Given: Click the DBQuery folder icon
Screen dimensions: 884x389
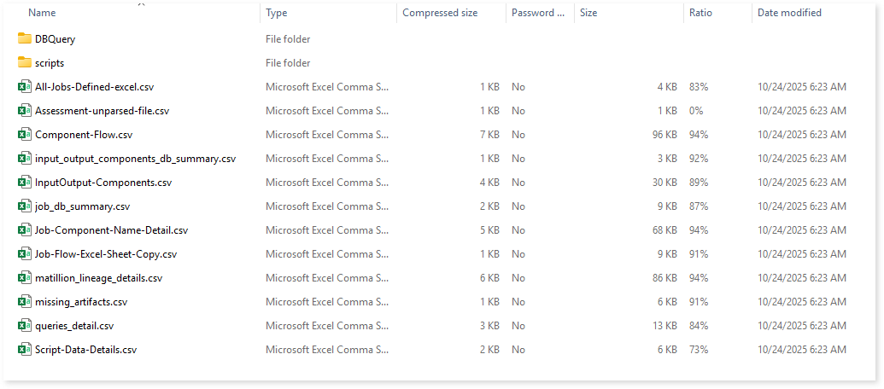Looking at the screenshot, I should pyautogui.click(x=25, y=39).
